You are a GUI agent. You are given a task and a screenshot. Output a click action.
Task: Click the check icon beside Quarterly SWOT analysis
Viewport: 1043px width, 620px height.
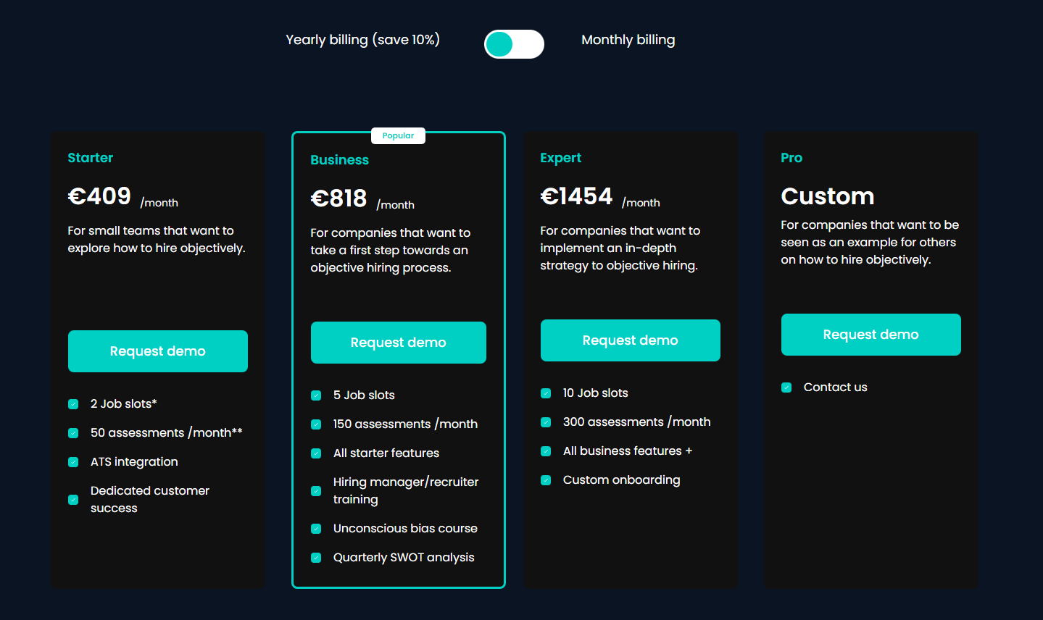[x=316, y=558]
